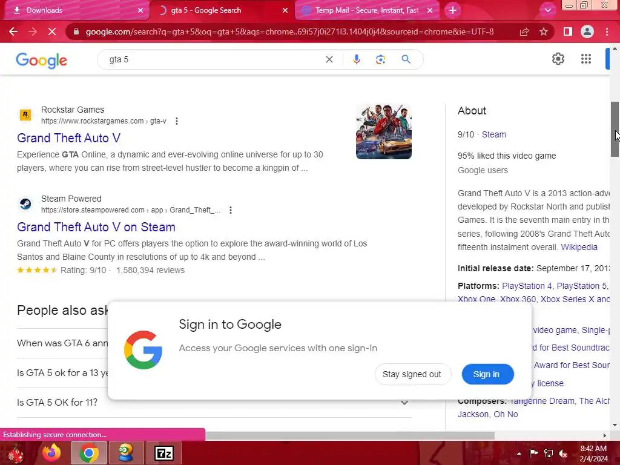Start voice search with microphone icon
The width and height of the screenshot is (620, 465).
[356, 59]
